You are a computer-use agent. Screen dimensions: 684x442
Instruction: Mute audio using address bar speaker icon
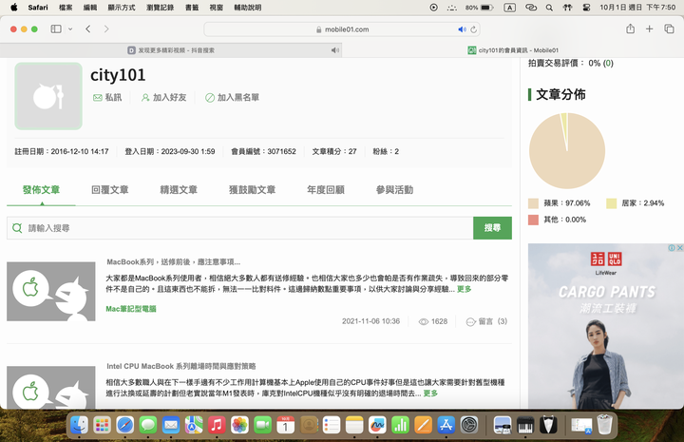[462, 29]
